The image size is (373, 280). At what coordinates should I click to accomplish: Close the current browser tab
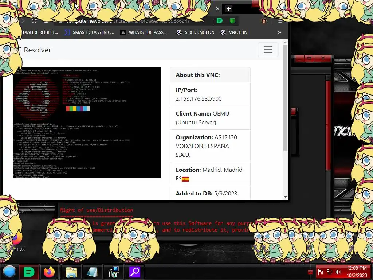pos(218,9)
